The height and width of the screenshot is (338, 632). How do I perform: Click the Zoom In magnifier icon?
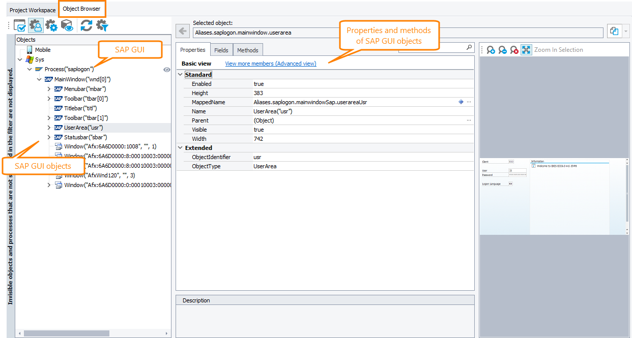pyautogui.click(x=490, y=49)
